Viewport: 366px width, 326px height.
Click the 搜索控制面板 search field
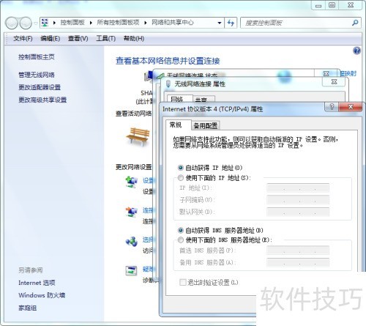tap(297, 23)
